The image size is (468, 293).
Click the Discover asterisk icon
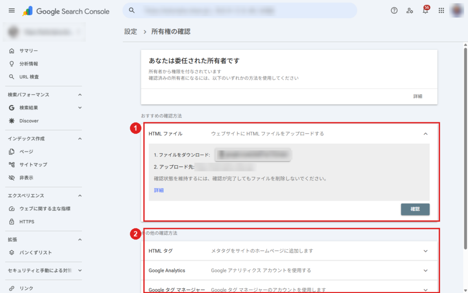11,121
